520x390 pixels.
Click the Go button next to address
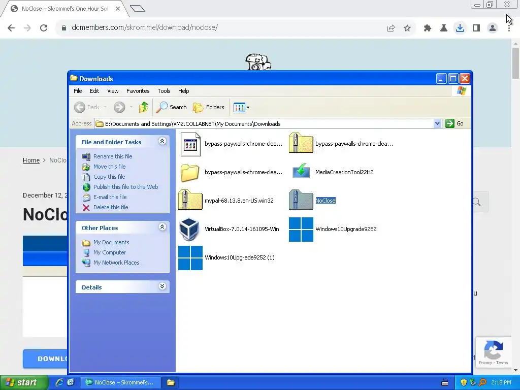pyautogui.click(x=454, y=124)
